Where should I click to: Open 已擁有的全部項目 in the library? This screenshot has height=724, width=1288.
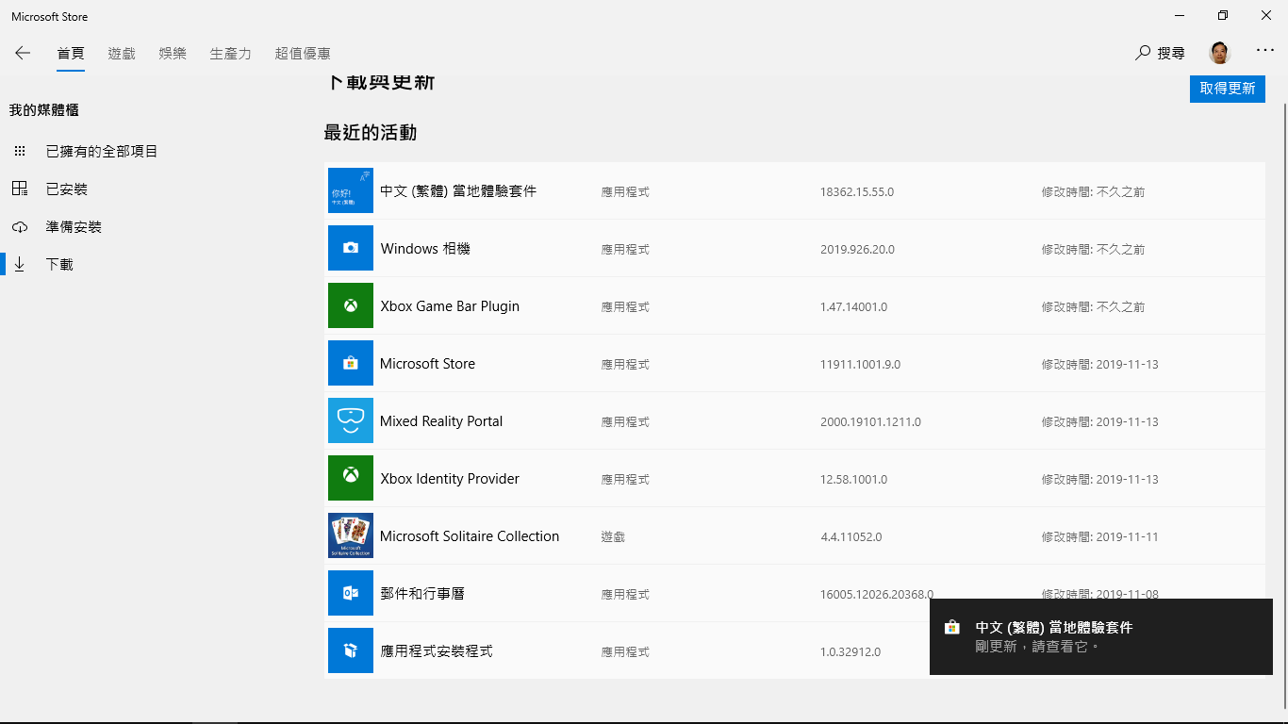[102, 151]
